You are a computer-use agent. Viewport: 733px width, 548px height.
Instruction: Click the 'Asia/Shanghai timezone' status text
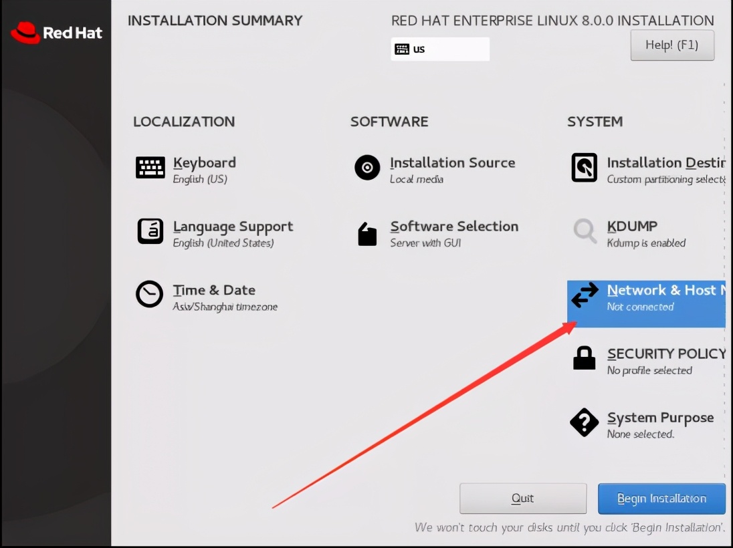coord(225,307)
